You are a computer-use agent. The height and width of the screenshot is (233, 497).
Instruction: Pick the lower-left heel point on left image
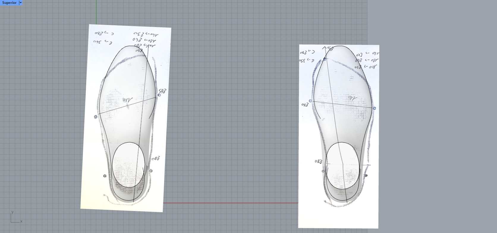click(x=105, y=176)
